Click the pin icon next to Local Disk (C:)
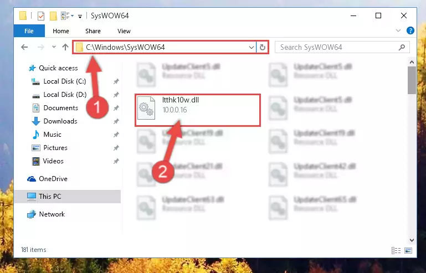Viewport: 426px width, 273px height. click(116, 81)
